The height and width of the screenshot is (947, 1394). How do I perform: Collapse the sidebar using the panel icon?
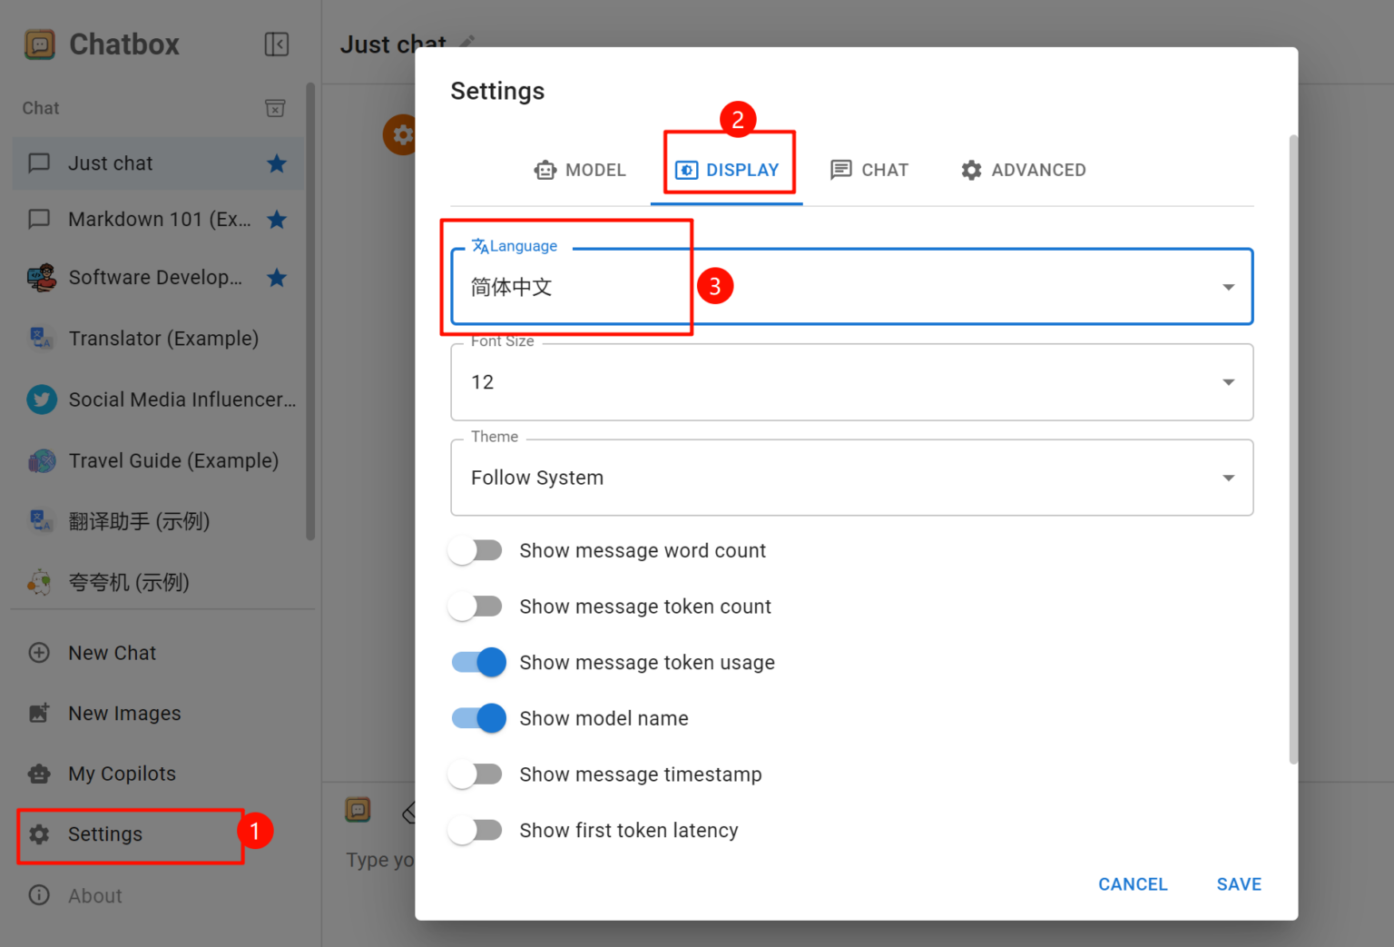[x=277, y=44]
